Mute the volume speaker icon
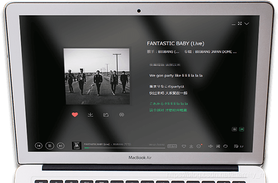The width and height of the screenshot is (278, 183). pos(210,146)
